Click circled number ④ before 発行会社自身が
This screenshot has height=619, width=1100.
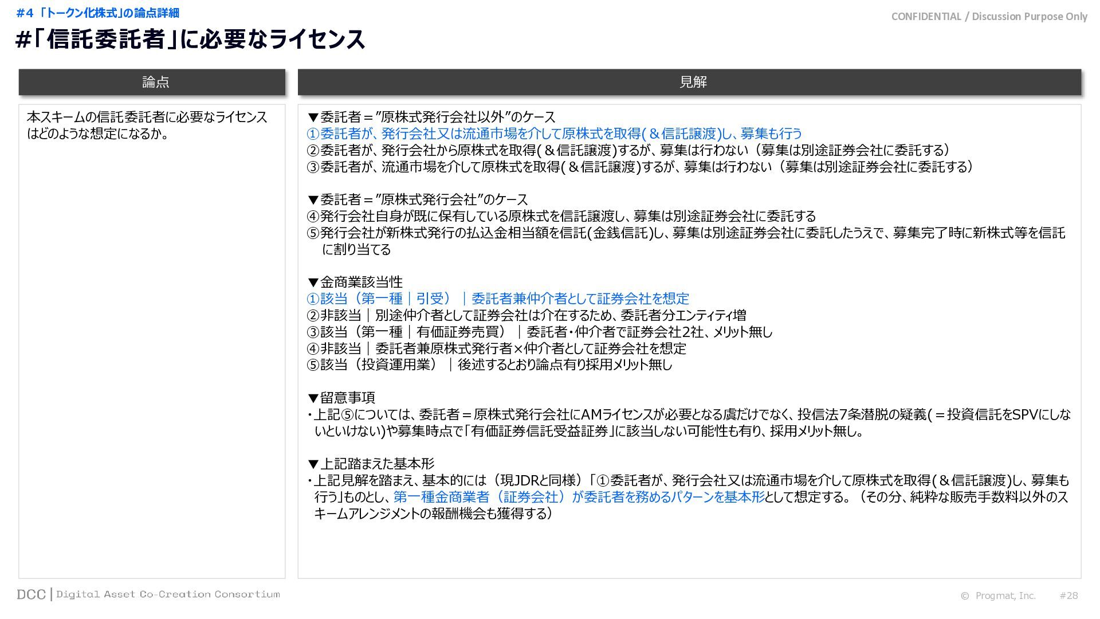313,217
